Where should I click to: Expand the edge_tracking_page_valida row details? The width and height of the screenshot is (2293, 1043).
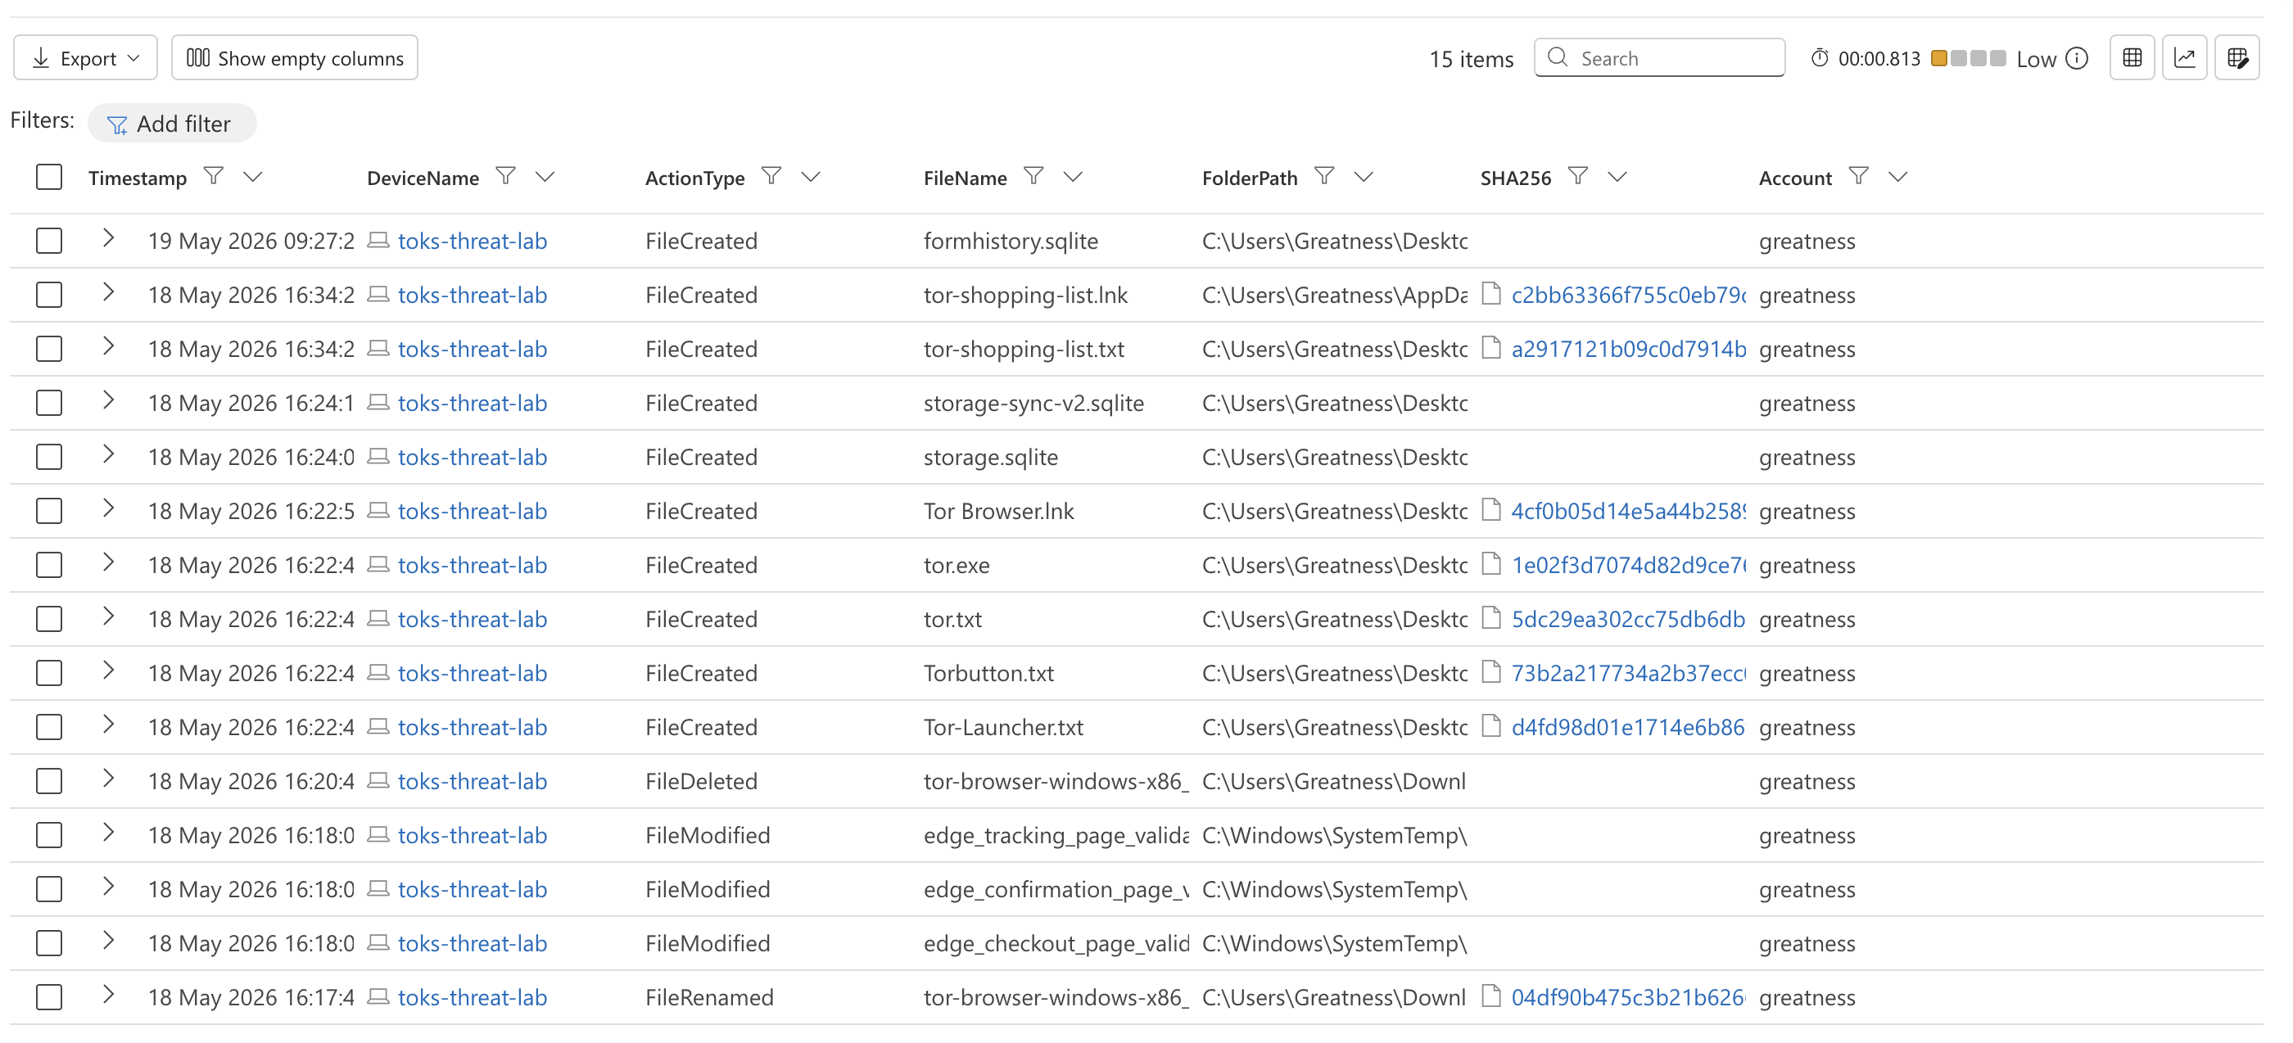(108, 833)
